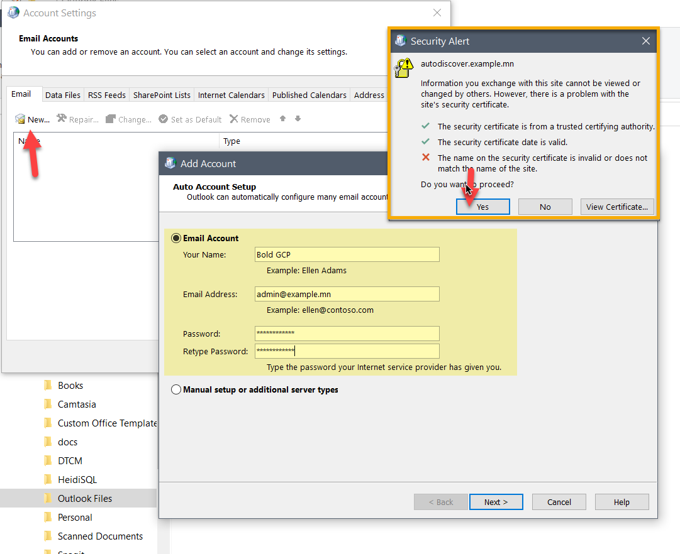Viewport: 680px width, 554px height.
Task: Select the Email Account radio button
Action: 176,238
